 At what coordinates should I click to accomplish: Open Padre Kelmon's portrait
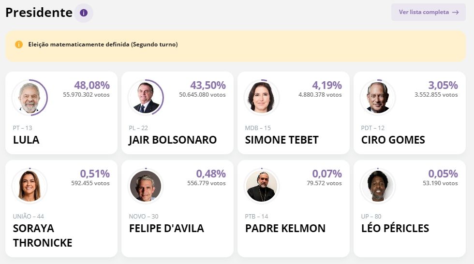pyautogui.click(x=262, y=186)
